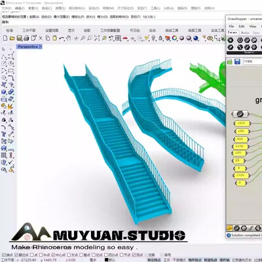Click the blue Render sphere icon
The image size is (262, 262).
196,39
